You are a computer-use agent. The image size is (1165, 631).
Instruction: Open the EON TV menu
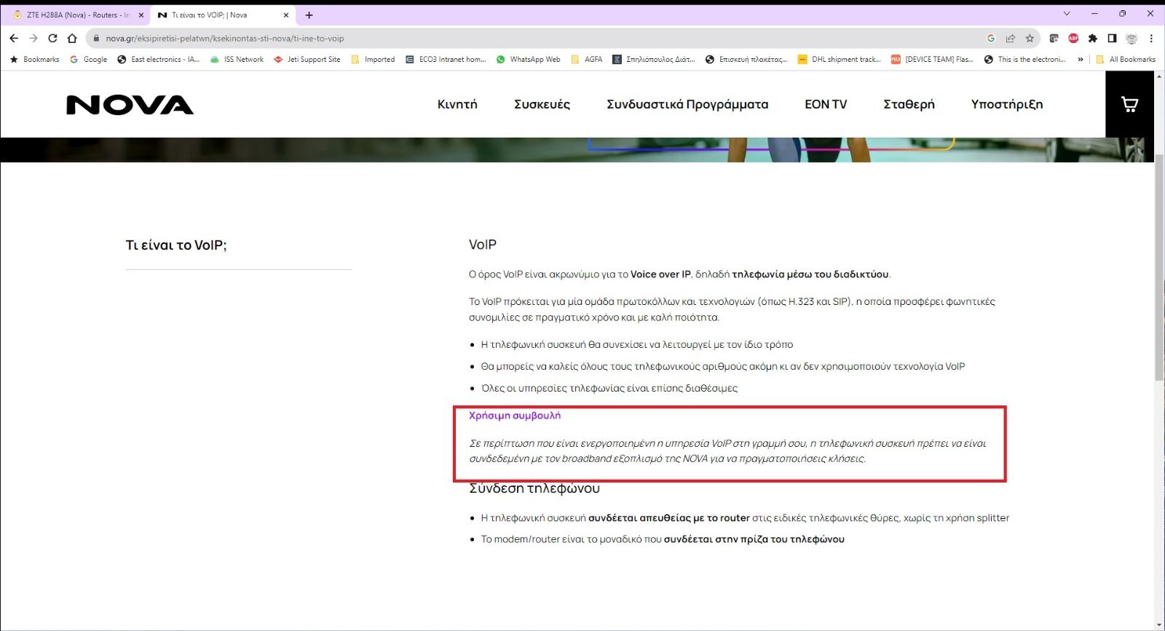(826, 104)
